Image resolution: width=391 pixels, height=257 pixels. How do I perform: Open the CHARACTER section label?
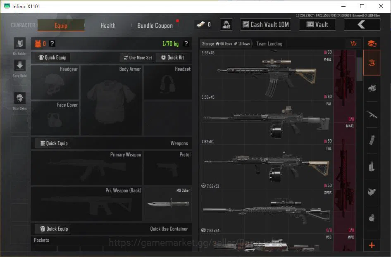pos(23,26)
